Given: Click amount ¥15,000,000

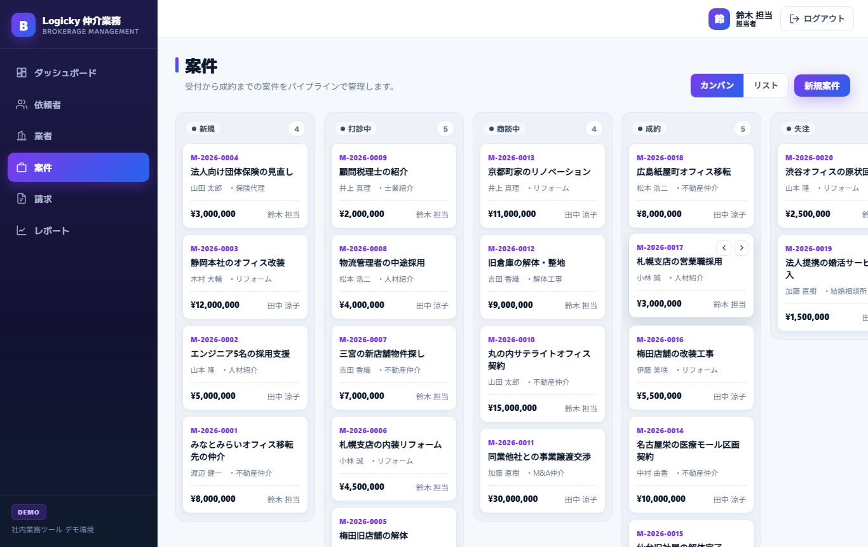Looking at the screenshot, I should 512,408.
